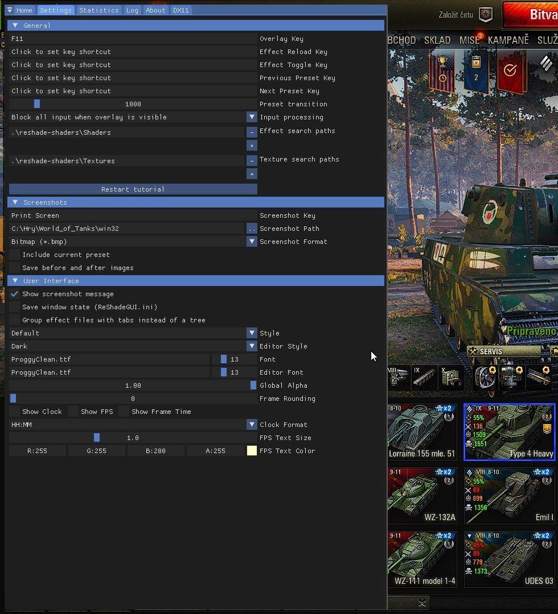558x614 pixels.
Task: Tick the Show FPS checkbox
Action: 73,412
